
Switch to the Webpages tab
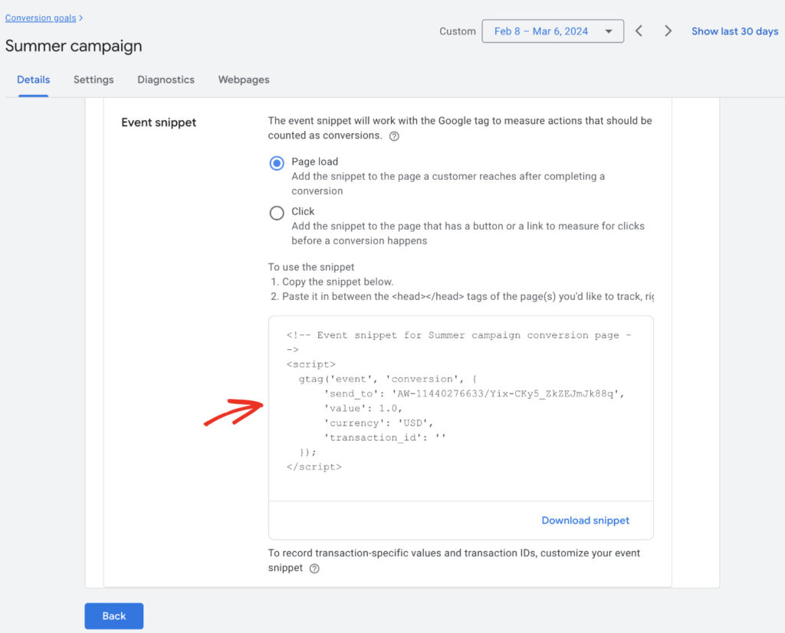[243, 80]
